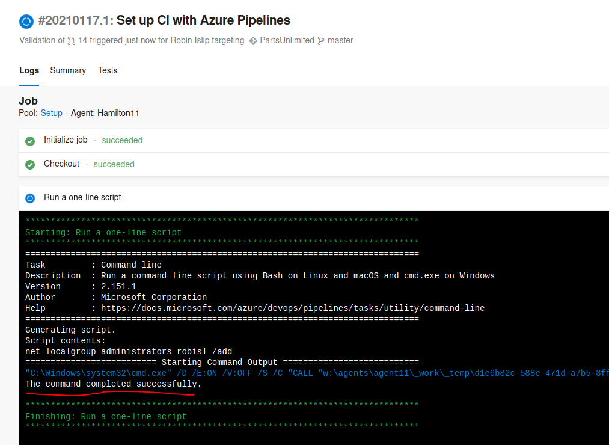The image size is (609, 445).
Task: Click the branch icon before master
Action: point(321,41)
